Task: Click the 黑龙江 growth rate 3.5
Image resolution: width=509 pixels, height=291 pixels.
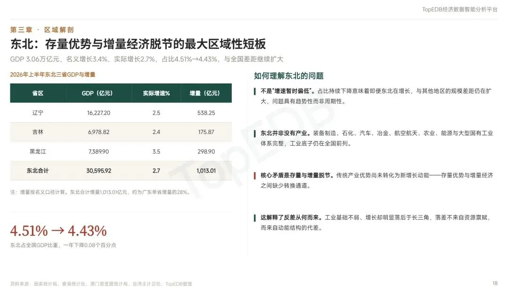Action: (x=156, y=151)
